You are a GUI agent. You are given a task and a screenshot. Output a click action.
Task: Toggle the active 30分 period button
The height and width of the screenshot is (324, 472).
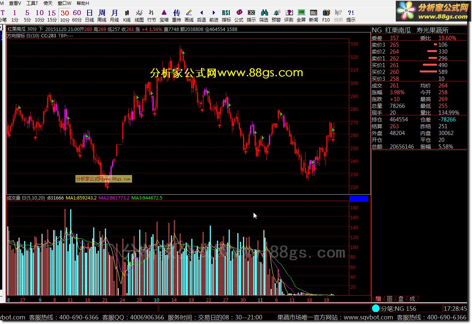pyautogui.click(x=65, y=16)
